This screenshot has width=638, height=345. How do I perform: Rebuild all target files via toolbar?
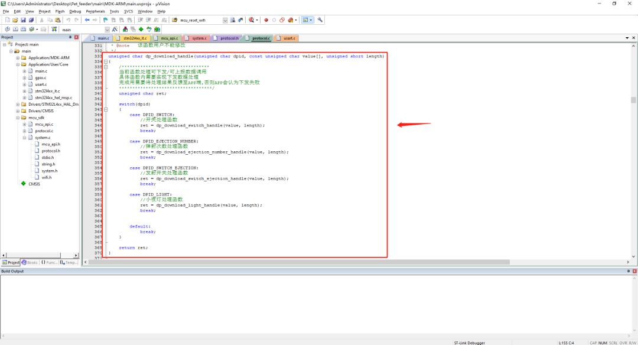23,30
